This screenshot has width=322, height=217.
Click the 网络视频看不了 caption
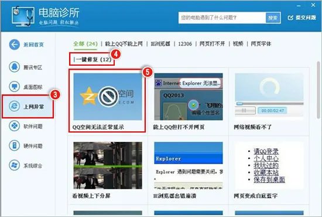tap(253, 127)
